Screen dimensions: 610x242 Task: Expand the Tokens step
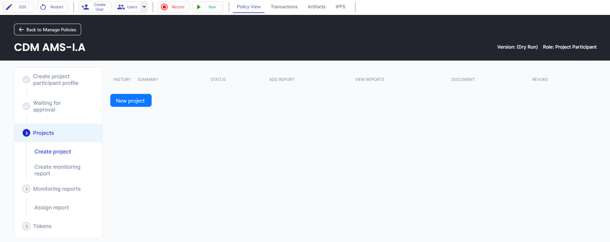pyautogui.click(x=27, y=226)
